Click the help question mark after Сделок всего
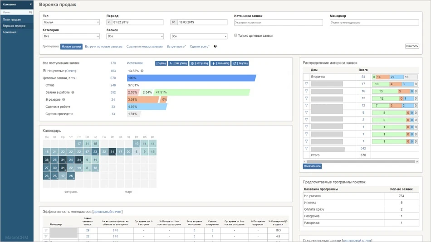Screen dimensions: 431x242 pos(215,46)
